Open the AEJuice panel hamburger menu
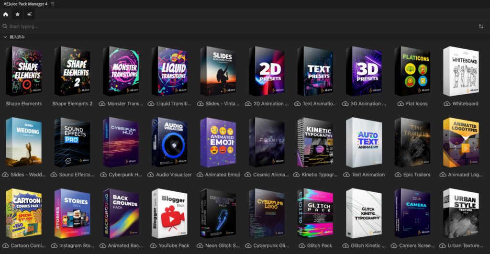The image size is (490, 254). coord(53,4)
